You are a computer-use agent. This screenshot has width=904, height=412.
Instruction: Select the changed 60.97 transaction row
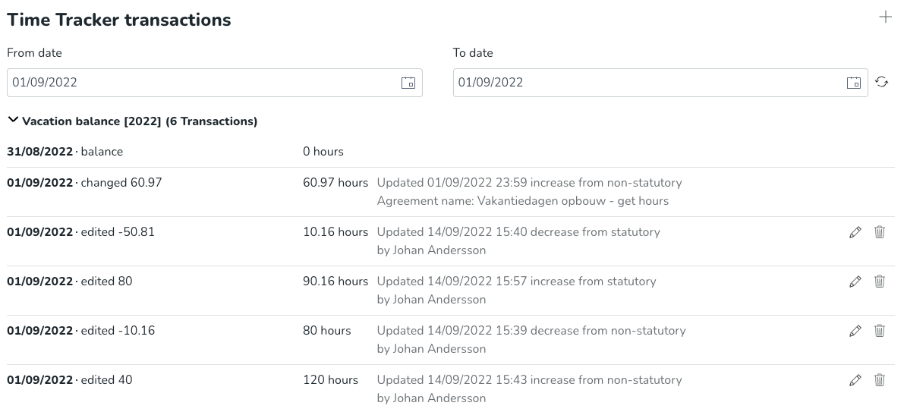pos(451,192)
